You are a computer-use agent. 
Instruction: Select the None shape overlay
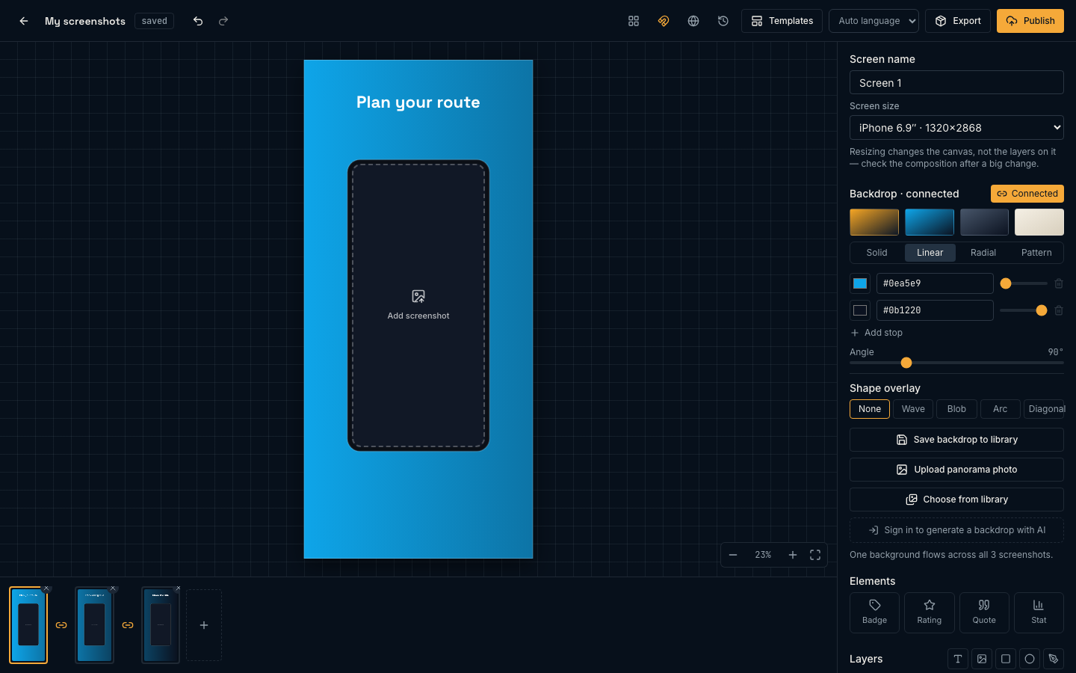(x=870, y=409)
